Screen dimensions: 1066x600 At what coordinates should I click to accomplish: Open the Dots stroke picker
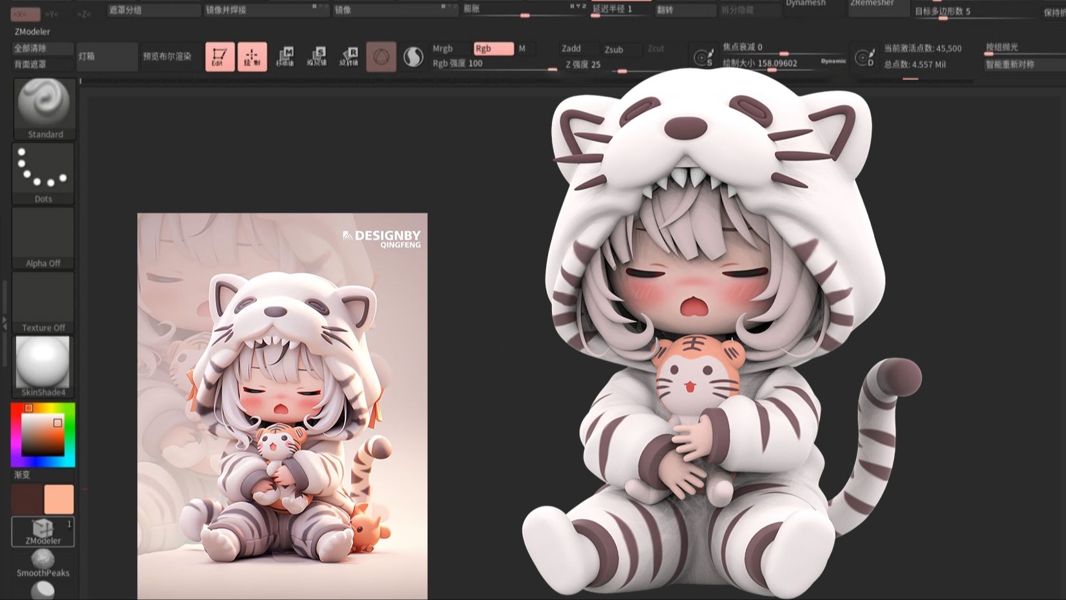tap(43, 173)
